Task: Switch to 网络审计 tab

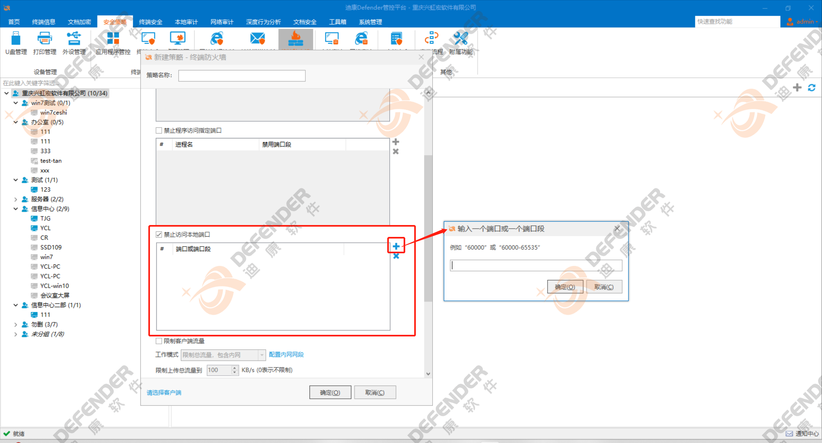Action: click(x=222, y=22)
